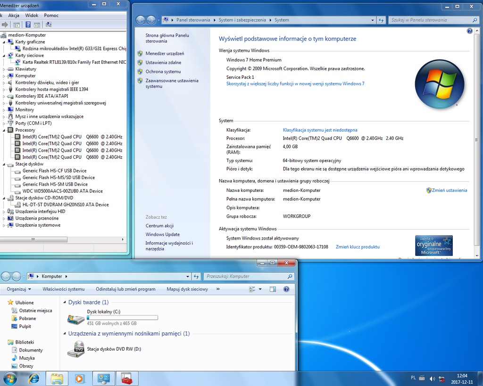Open Ochrona systemu in System sidebar

coord(163,72)
